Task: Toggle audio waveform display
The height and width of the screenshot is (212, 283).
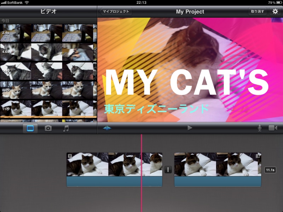Action: click(107, 128)
